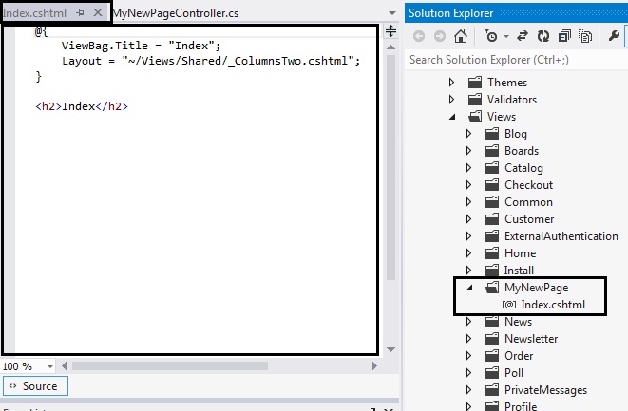
Task: Click Sync with Active Document icon
Action: 523,36
